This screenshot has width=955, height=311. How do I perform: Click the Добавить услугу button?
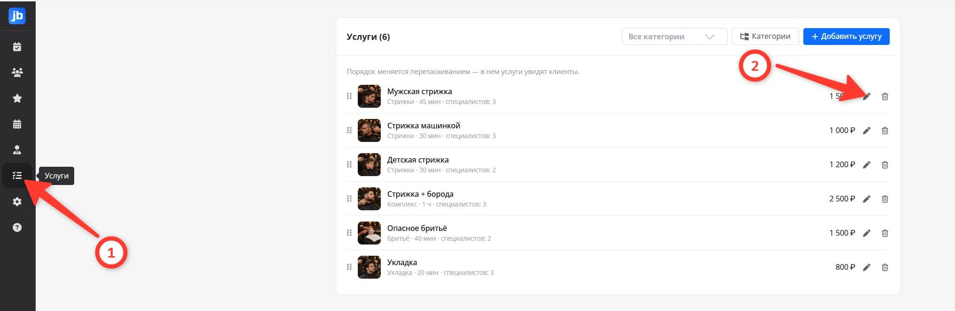click(x=846, y=37)
